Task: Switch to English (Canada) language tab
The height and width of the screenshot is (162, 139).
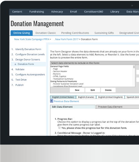Action: pyautogui.click(x=86, y=97)
